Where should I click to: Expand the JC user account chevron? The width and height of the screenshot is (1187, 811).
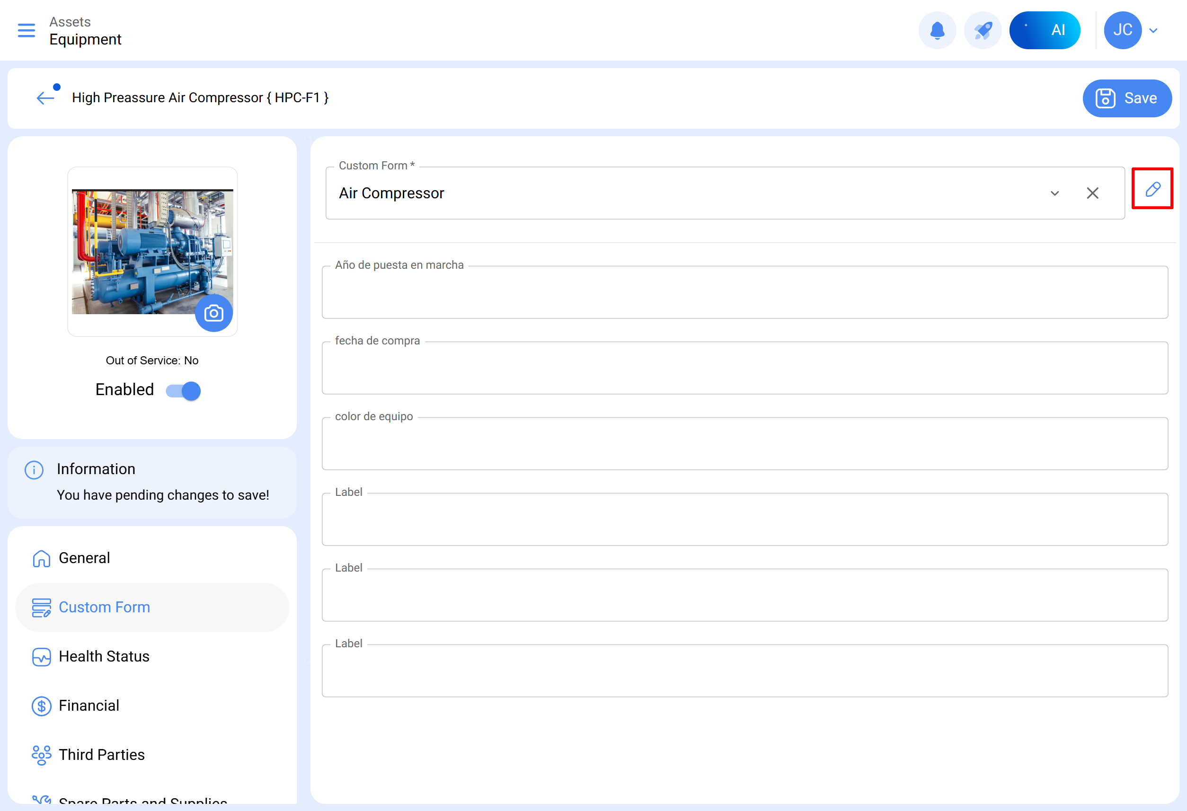point(1153,30)
